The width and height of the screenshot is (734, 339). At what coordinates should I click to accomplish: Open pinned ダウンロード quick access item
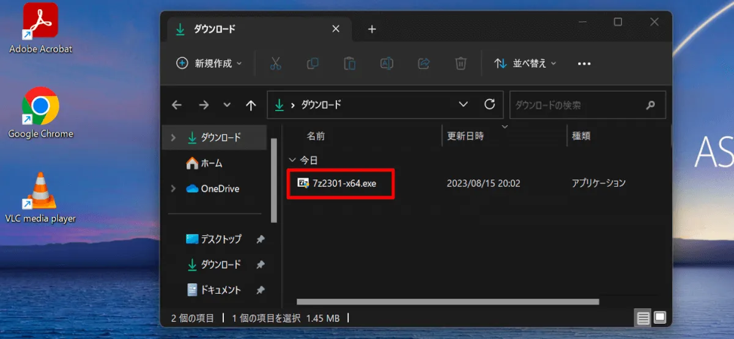point(214,265)
